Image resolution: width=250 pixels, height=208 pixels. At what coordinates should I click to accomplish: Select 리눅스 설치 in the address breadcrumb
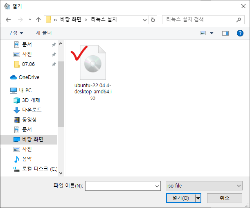pyautogui.click(x=104, y=20)
